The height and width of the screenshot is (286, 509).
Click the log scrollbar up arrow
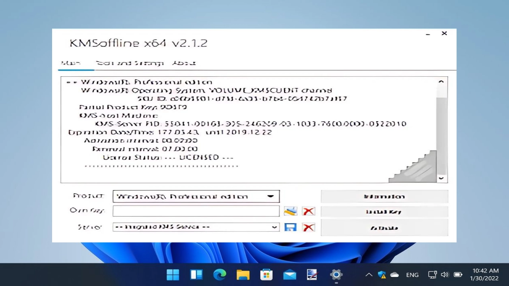coord(441,81)
